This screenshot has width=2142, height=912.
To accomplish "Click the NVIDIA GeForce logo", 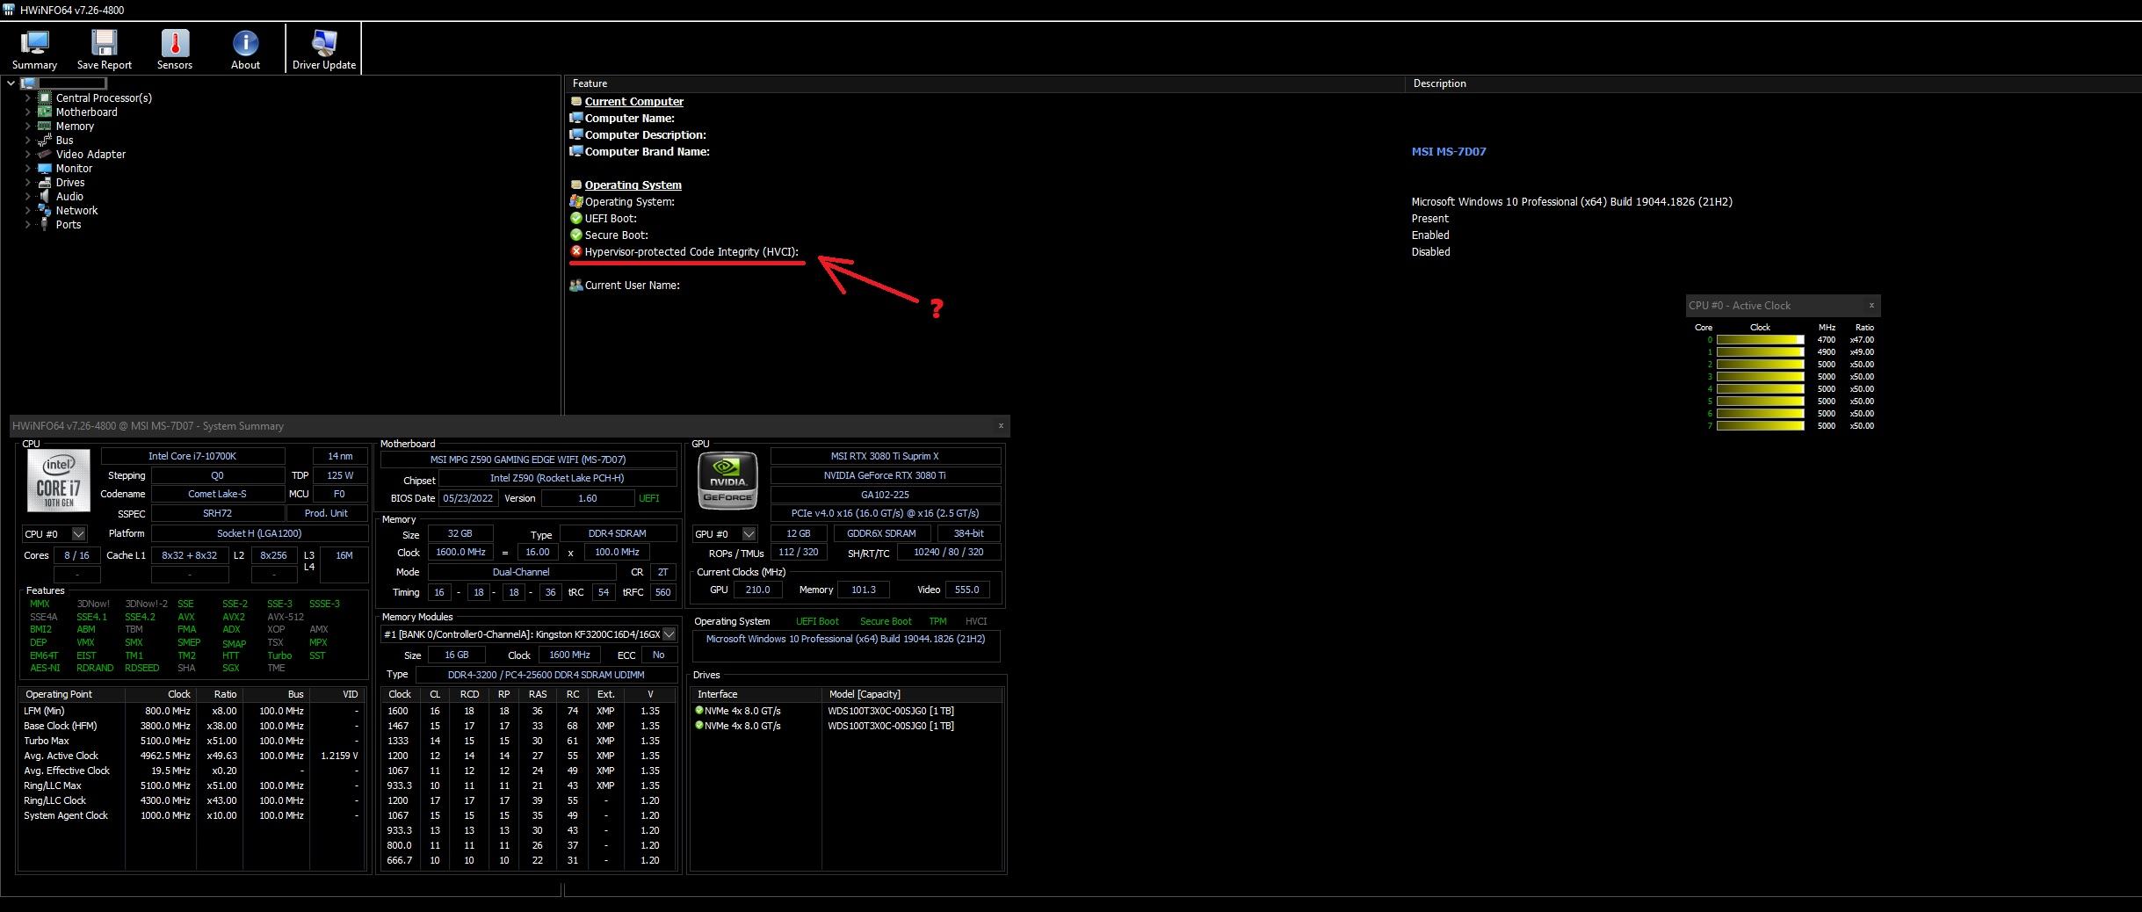I will [x=727, y=481].
